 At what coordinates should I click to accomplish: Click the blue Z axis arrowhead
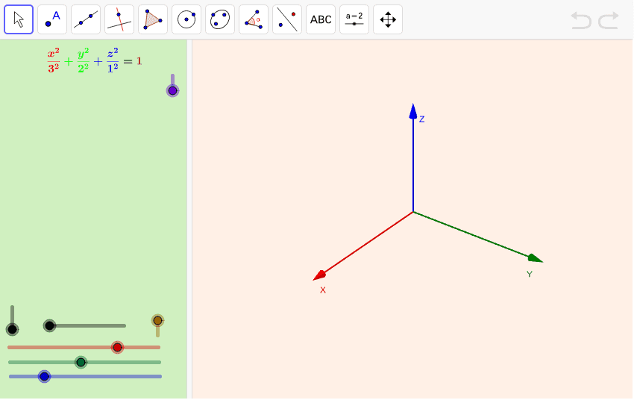(x=412, y=112)
